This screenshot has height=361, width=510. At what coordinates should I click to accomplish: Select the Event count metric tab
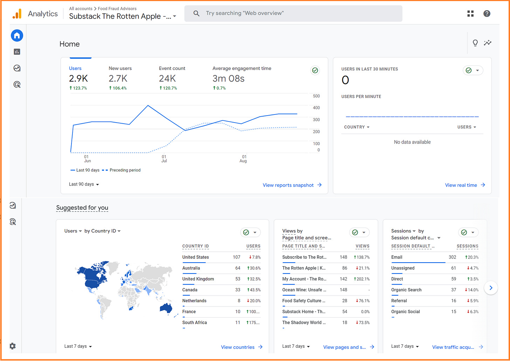point(172,78)
